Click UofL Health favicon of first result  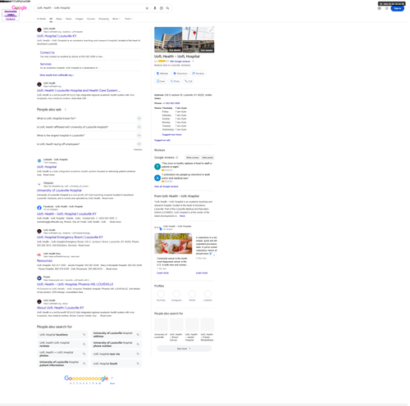pos(39,30)
